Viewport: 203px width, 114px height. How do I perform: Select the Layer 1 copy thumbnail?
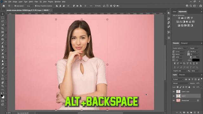[x=178, y=92]
